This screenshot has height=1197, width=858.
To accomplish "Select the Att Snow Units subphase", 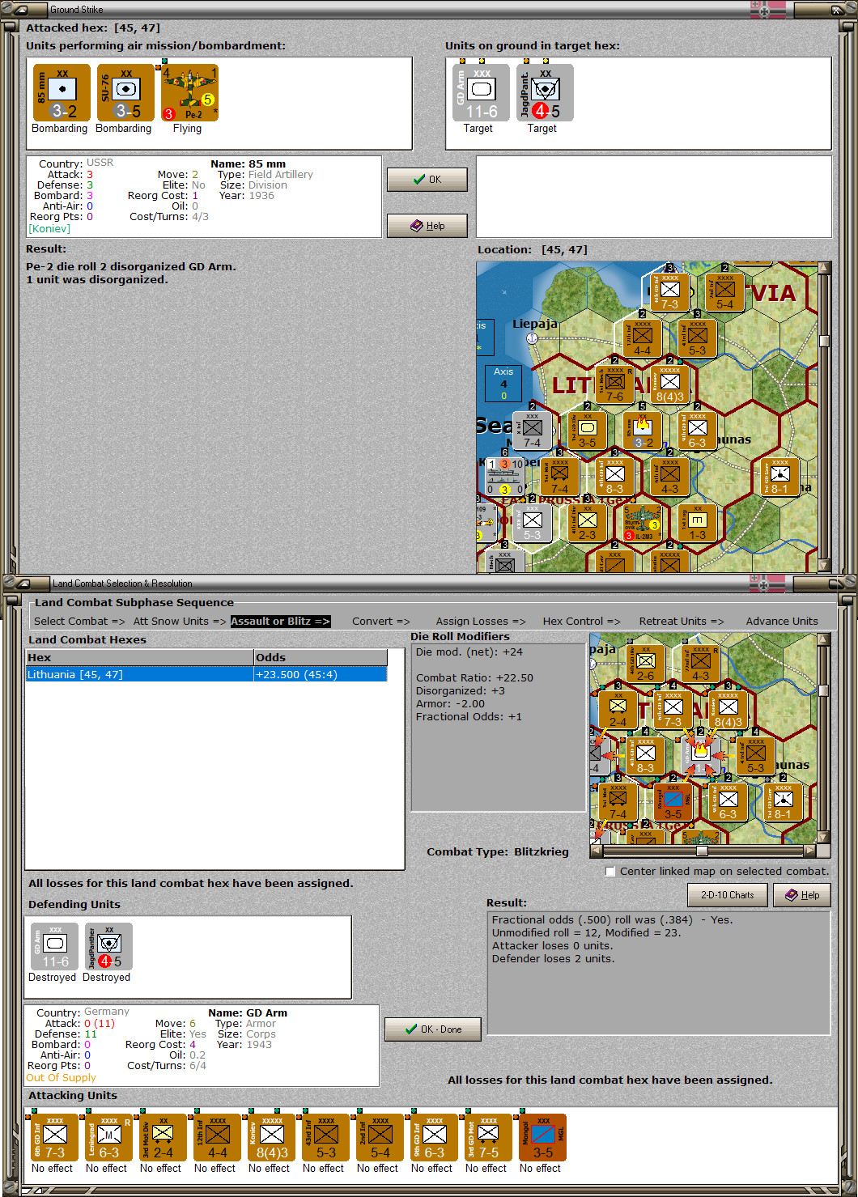I will tap(180, 622).
